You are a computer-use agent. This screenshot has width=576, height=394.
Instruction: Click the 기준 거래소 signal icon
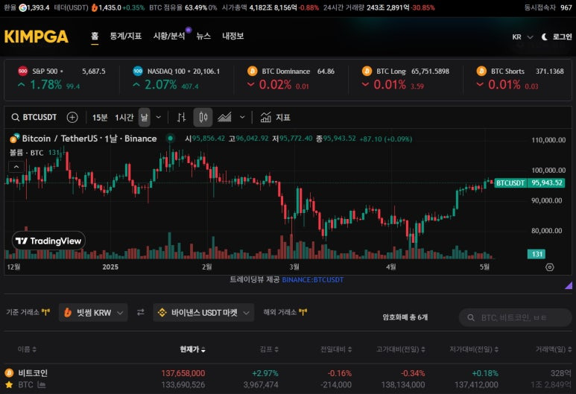click(x=45, y=312)
